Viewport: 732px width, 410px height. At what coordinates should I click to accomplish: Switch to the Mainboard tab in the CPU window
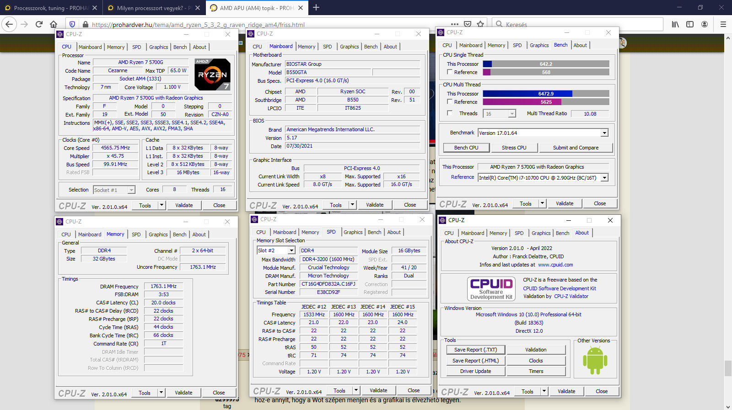tap(90, 47)
